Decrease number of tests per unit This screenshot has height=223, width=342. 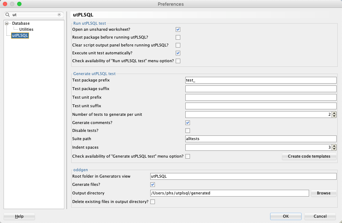(334, 116)
